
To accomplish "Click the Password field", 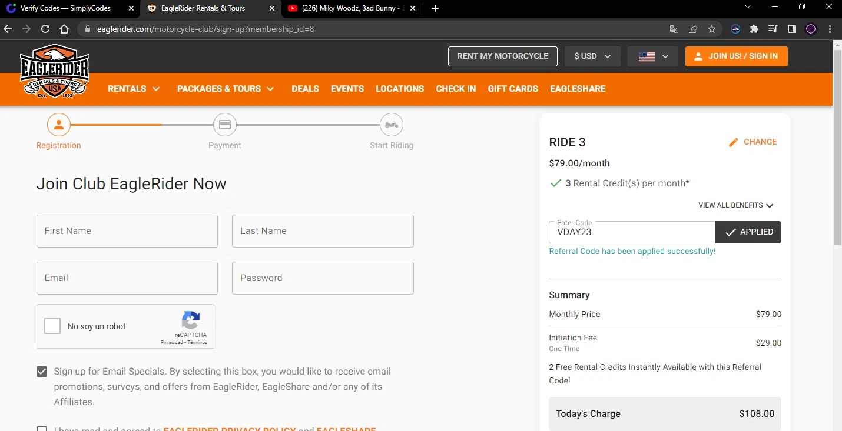I will (x=323, y=278).
